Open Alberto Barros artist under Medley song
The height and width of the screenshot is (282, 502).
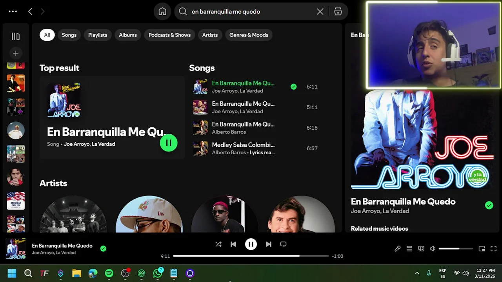pyautogui.click(x=229, y=152)
